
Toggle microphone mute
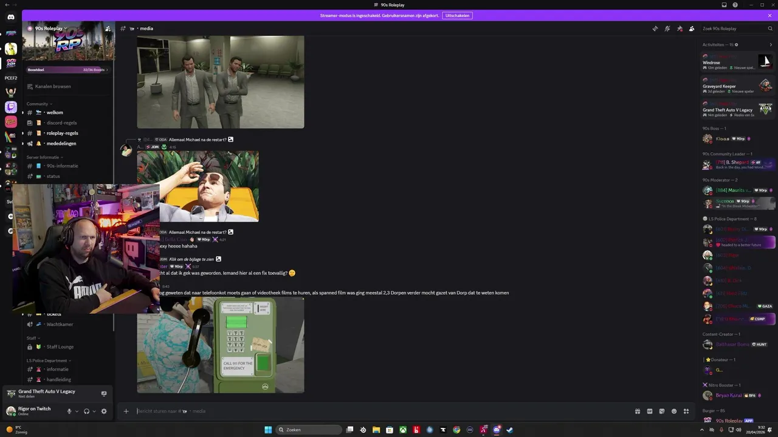(69, 411)
